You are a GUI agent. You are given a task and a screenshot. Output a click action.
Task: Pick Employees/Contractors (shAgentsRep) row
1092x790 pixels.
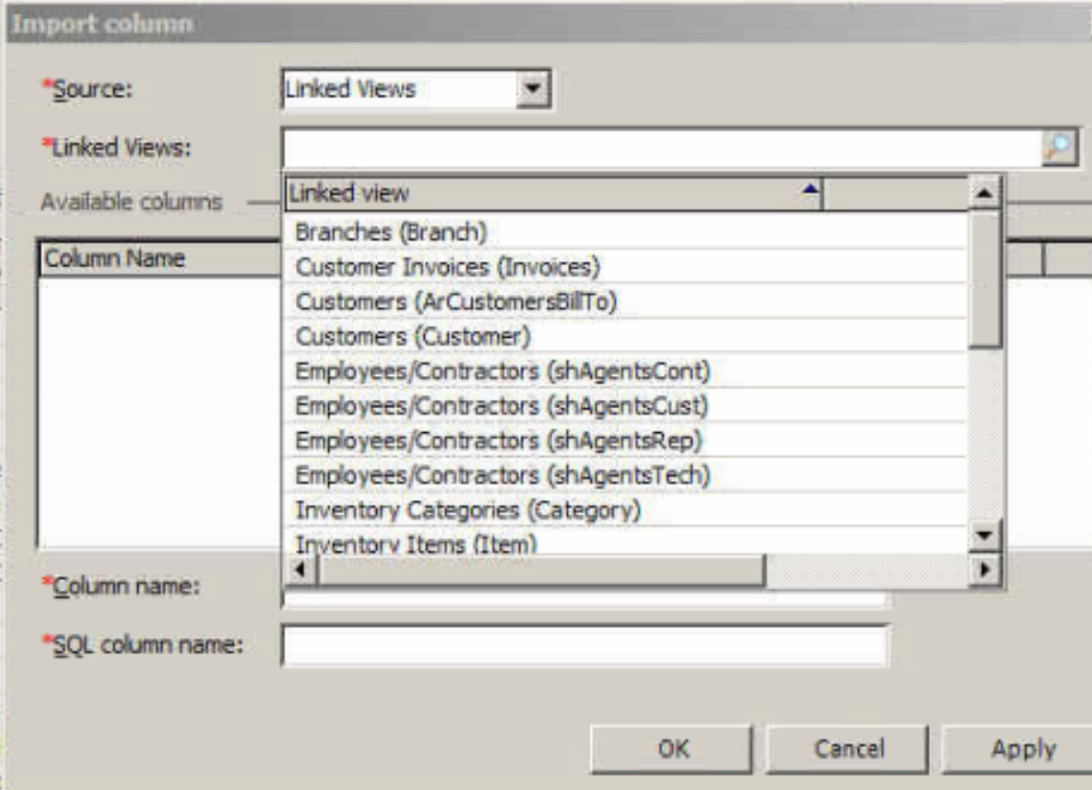pos(625,441)
